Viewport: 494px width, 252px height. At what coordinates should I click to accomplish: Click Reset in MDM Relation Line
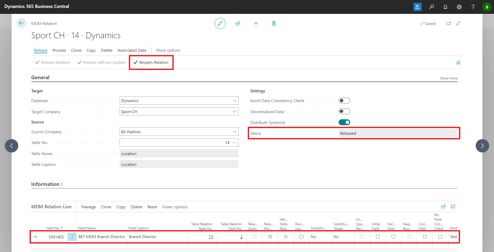pos(152,207)
